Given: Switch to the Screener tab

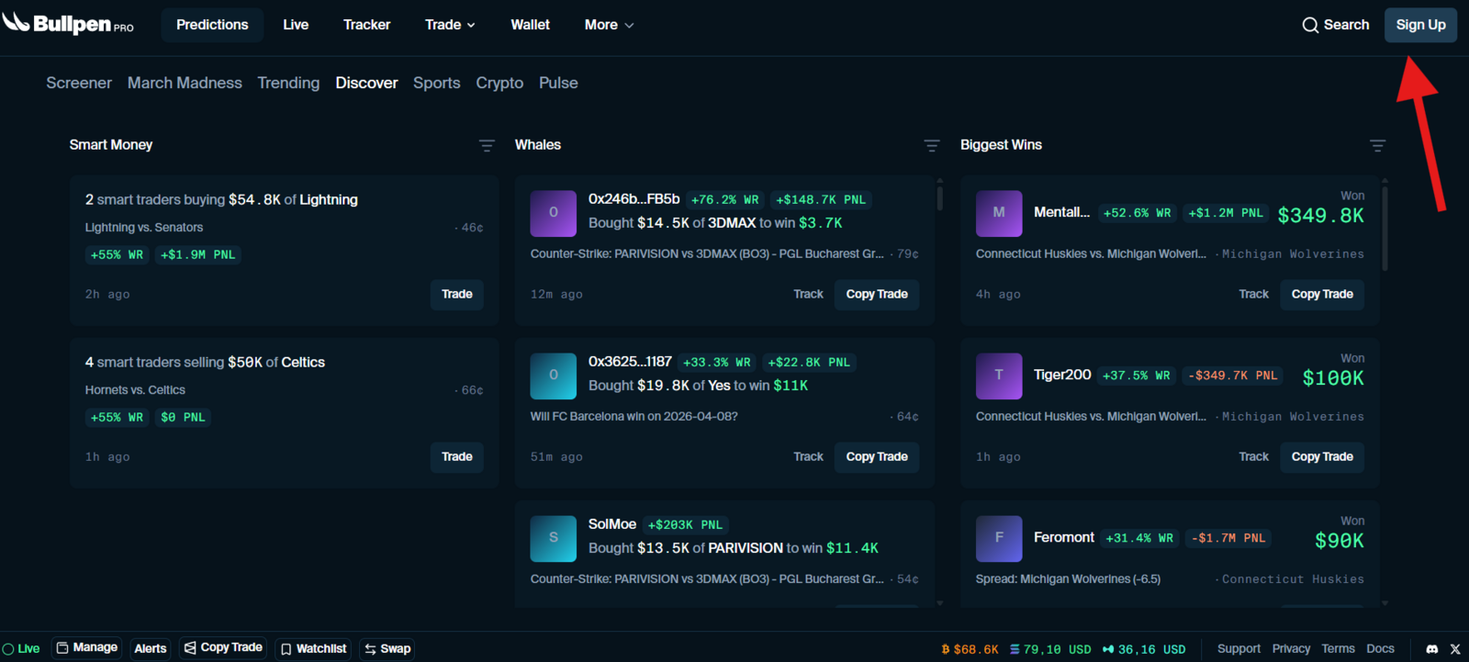Looking at the screenshot, I should tap(79, 83).
